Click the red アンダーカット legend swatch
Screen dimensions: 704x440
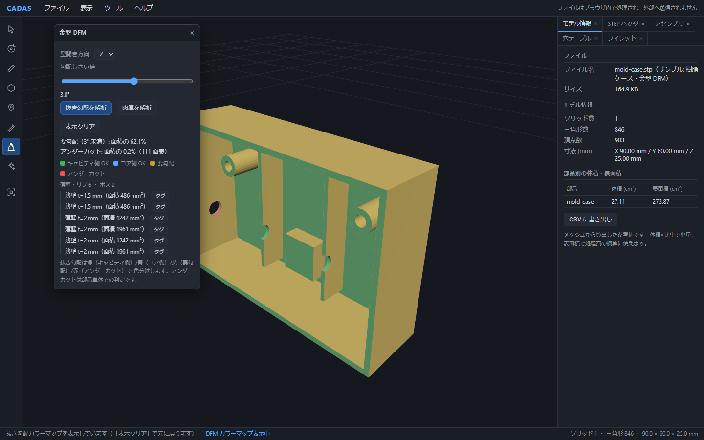pyautogui.click(x=63, y=174)
